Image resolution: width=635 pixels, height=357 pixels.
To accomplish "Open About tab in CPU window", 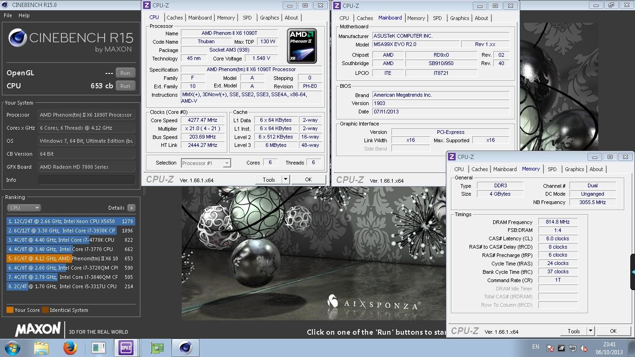I will [x=291, y=18].
